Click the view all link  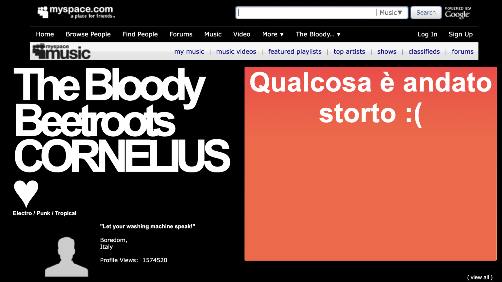click(480, 277)
